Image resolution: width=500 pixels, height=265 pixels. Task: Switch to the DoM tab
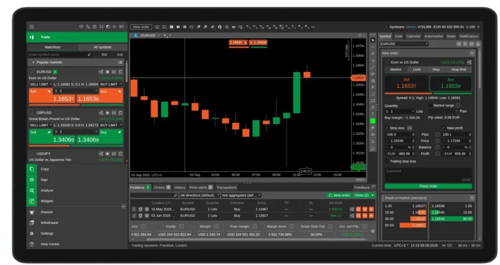(x=398, y=36)
